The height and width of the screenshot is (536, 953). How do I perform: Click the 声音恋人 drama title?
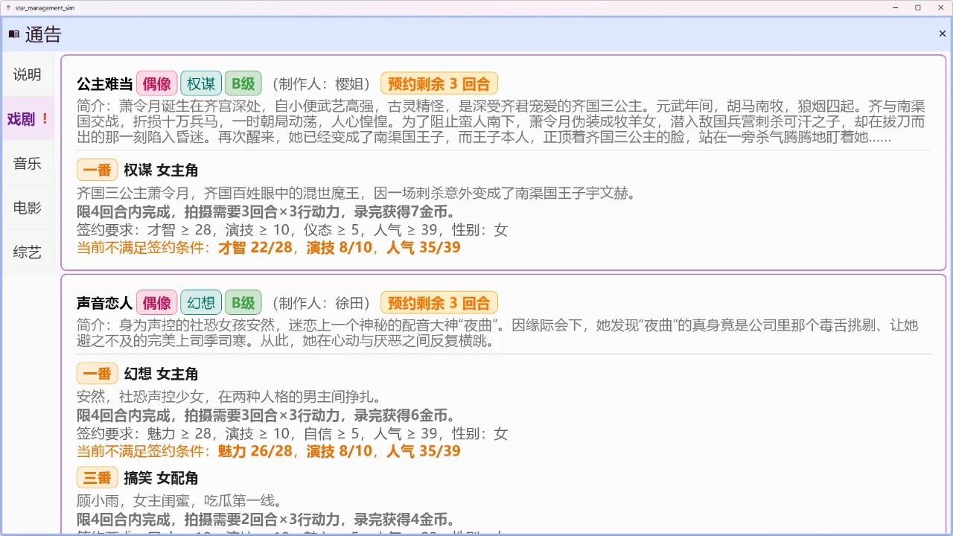[104, 303]
